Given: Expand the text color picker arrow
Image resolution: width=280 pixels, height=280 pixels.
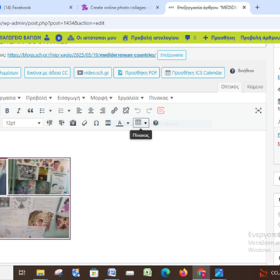Looking at the screenshot, I should 128,123.
